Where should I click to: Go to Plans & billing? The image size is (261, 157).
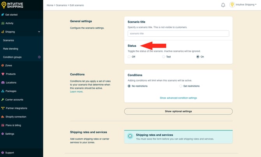pyautogui.click(x=13, y=125)
